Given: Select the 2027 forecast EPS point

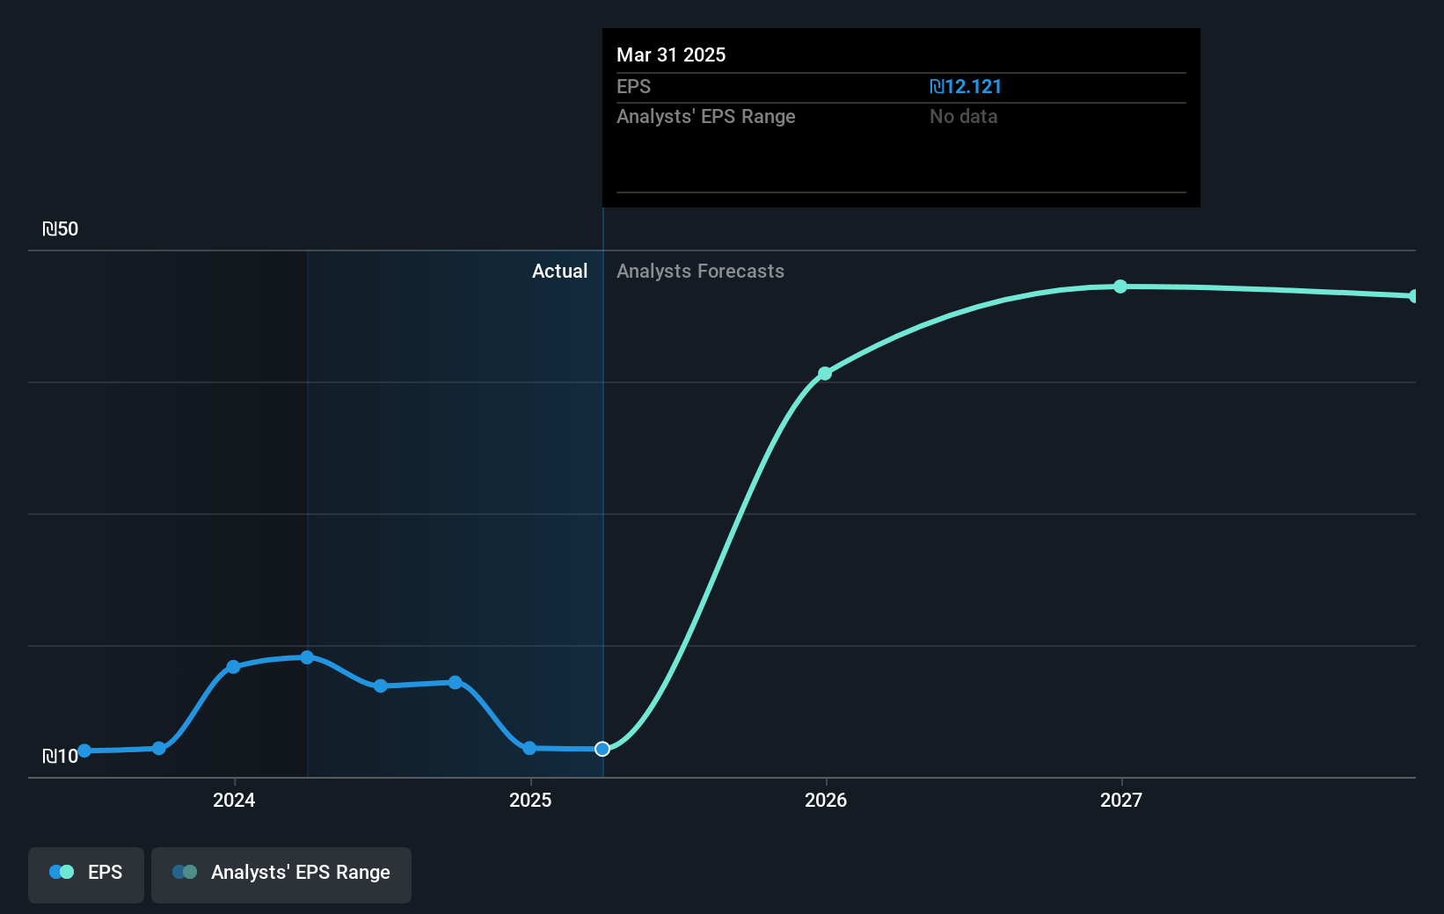Looking at the screenshot, I should [1120, 287].
